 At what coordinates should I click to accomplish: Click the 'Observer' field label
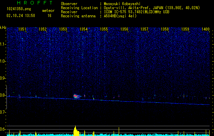[x=69, y=4]
